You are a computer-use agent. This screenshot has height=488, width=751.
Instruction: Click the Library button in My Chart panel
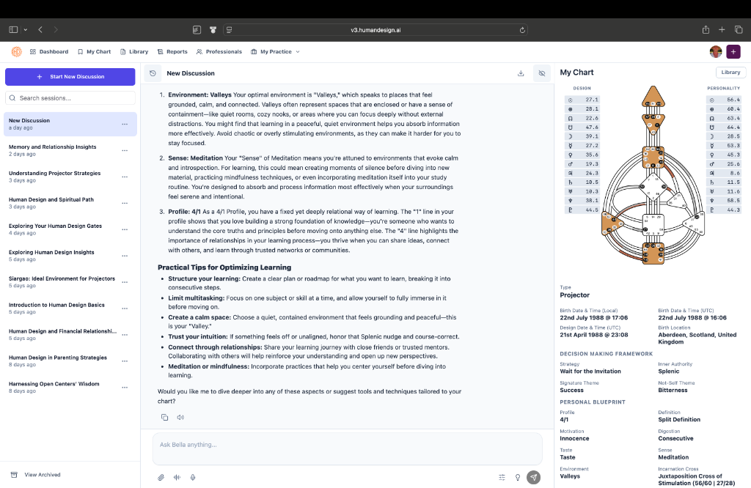(x=730, y=73)
